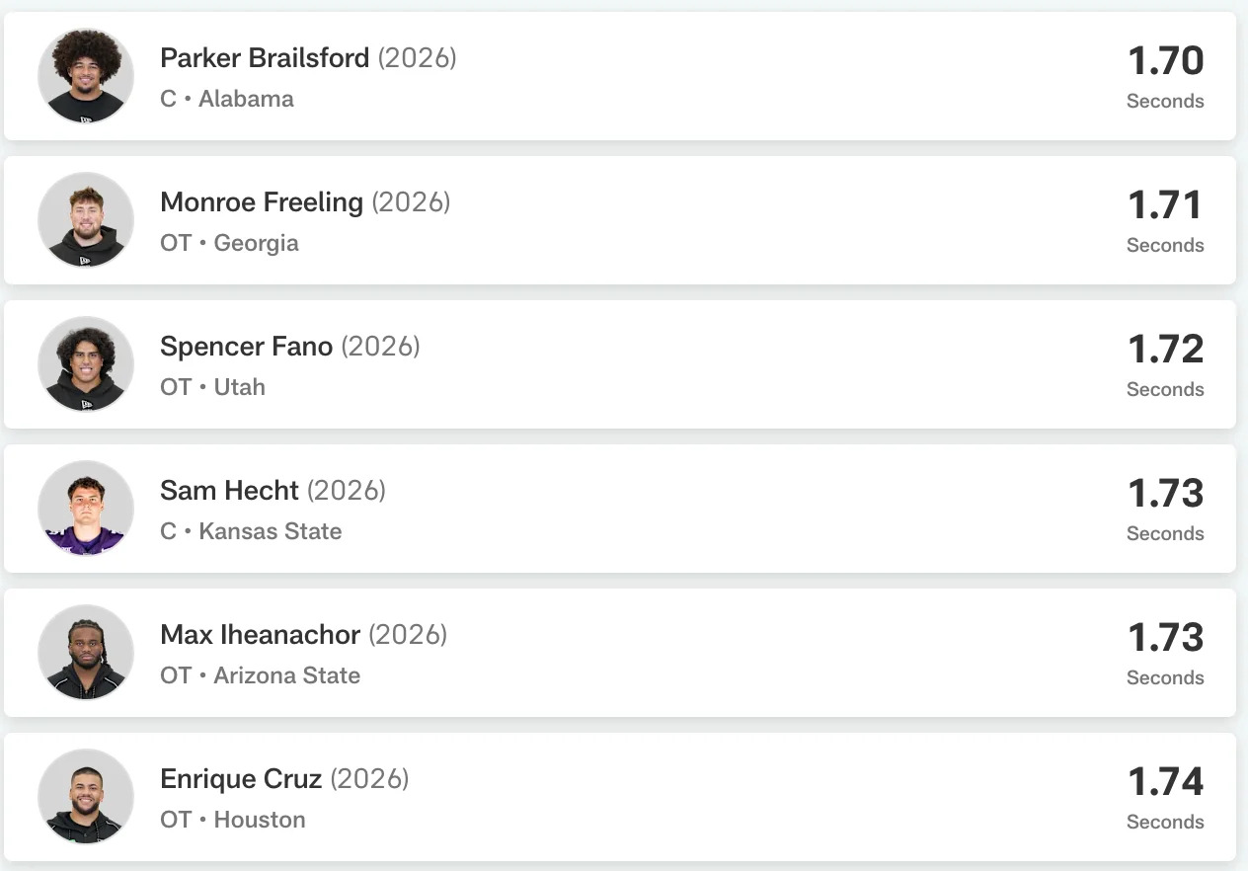The image size is (1248, 871).
Task: Click the "C • Alabama" position line
Action: pyautogui.click(x=227, y=100)
